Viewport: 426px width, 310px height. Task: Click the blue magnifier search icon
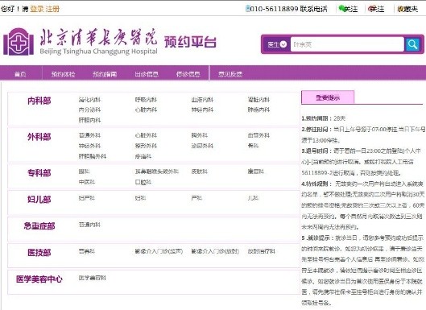coord(412,44)
